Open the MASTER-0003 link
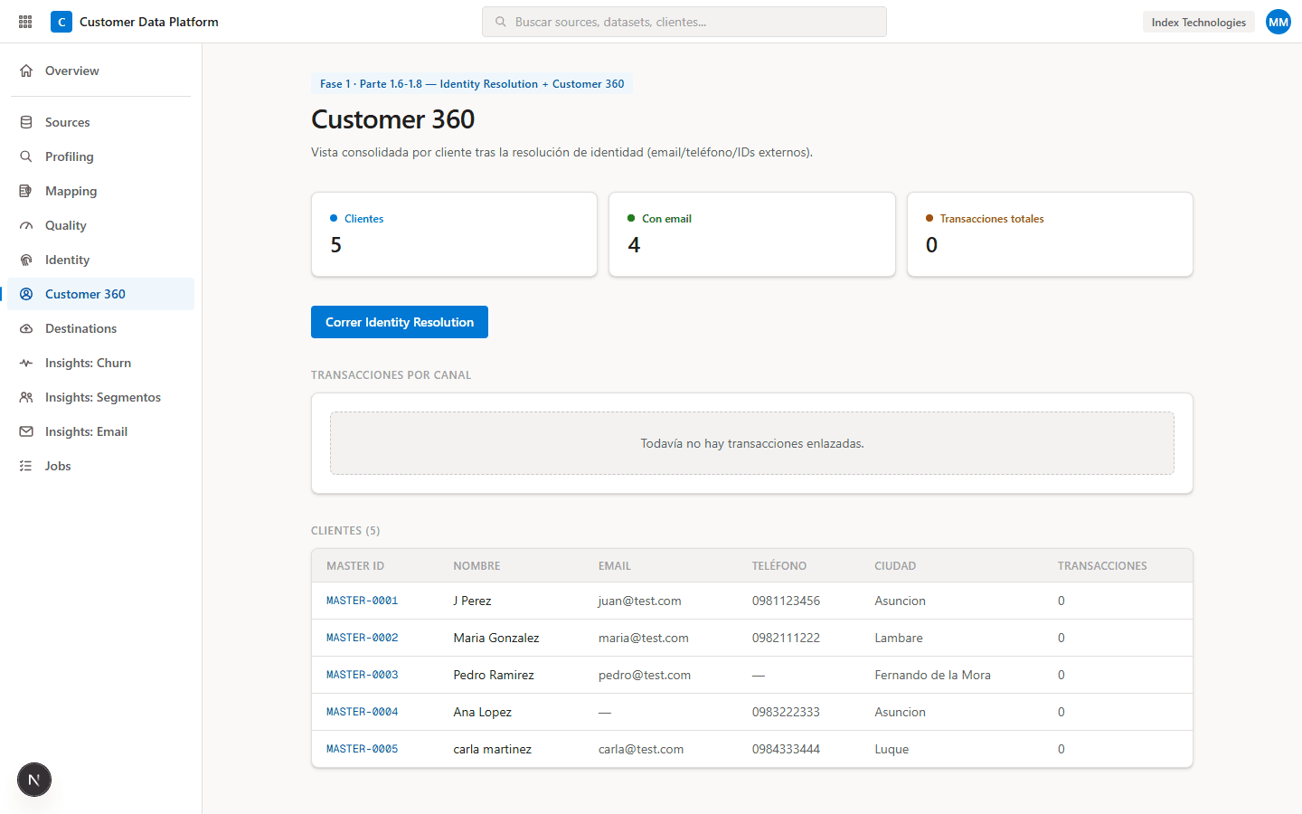 click(362, 675)
